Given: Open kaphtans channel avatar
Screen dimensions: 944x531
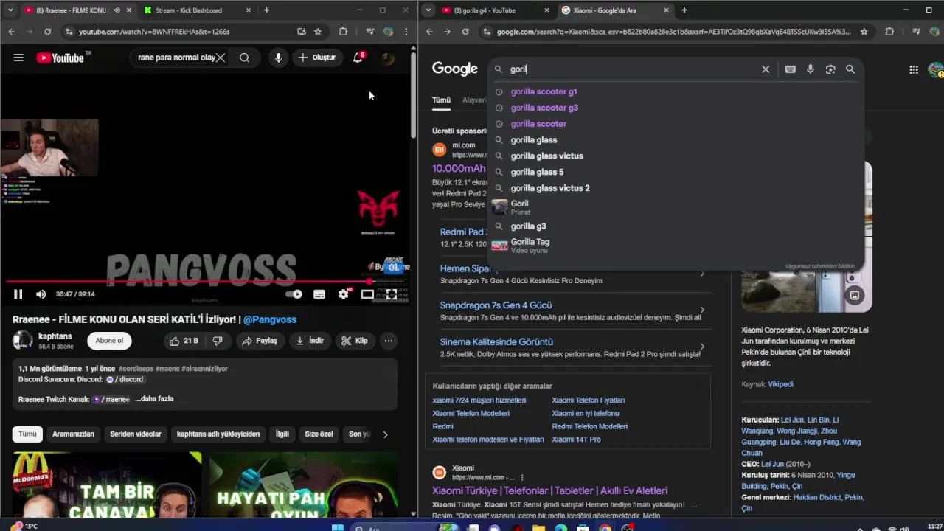Looking at the screenshot, I should coord(22,341).
